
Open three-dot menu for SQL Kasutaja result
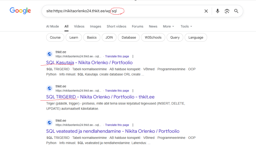point(133,56)
